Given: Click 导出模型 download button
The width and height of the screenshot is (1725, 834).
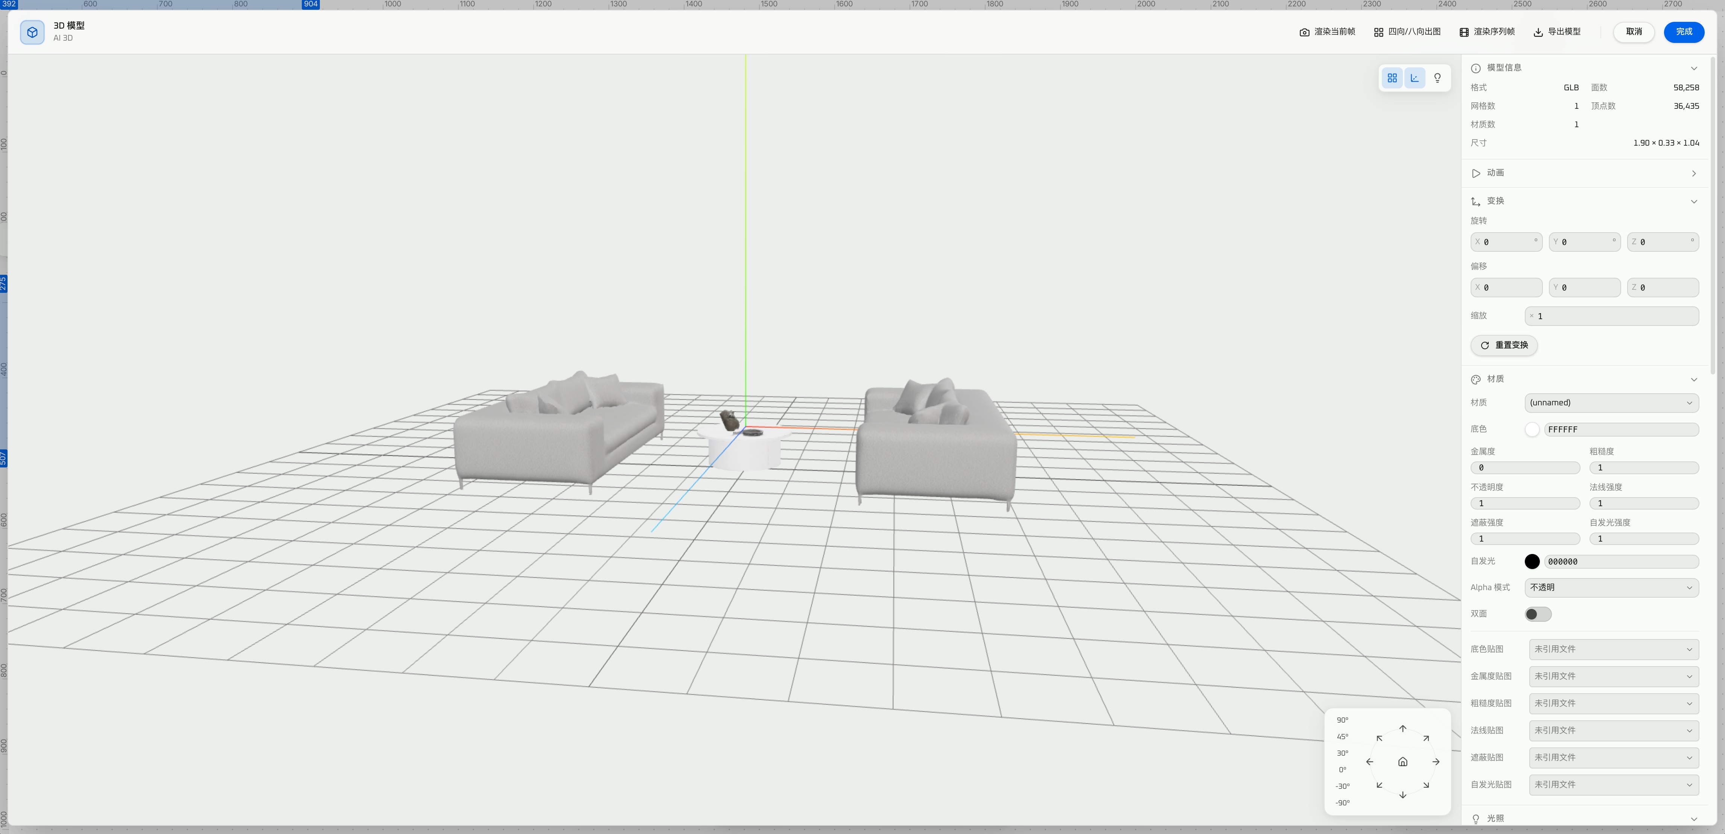Looking at the screenshot, I should point(1557,32).
